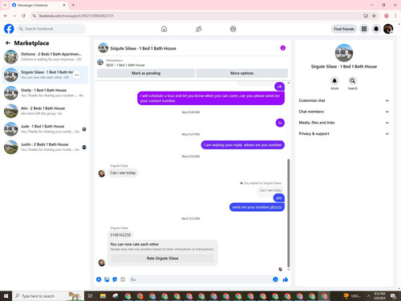Search in conversation magnifier icon
Viewport: 401px width, 301px height.
[353, 81]
